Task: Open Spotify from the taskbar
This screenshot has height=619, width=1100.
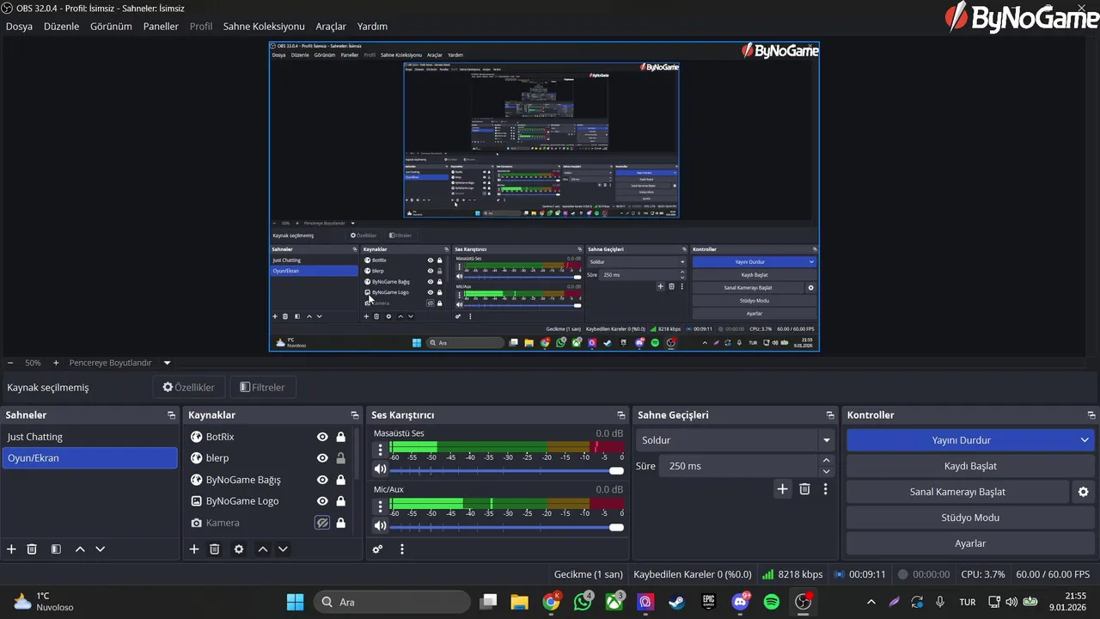Action: point(772,602)
